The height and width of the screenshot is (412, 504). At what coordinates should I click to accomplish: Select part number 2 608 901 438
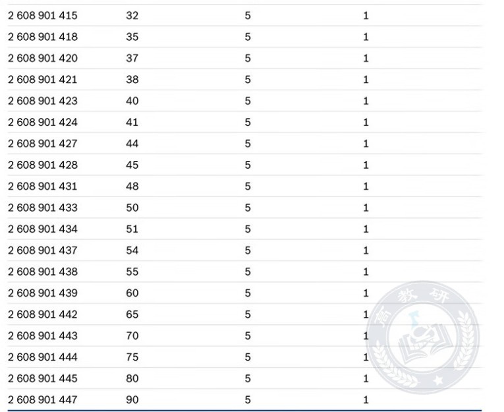pyautogui.click(x=43, y=272)
